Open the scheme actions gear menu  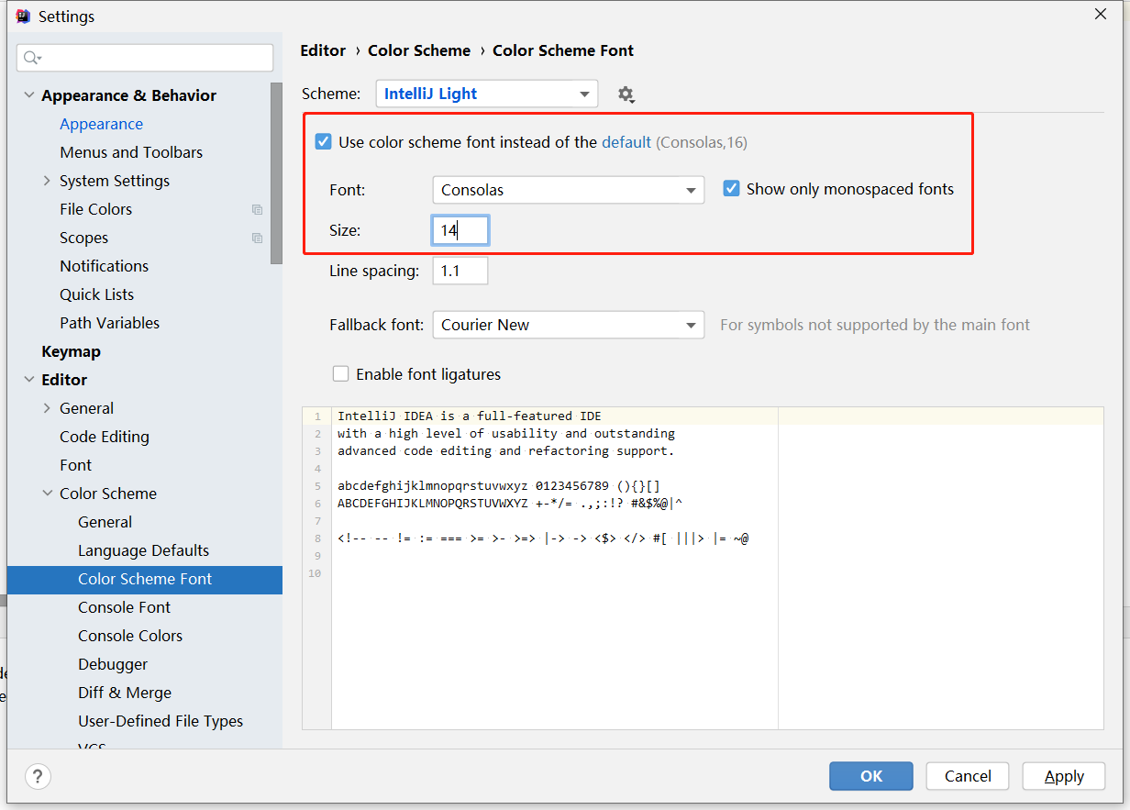626,94
